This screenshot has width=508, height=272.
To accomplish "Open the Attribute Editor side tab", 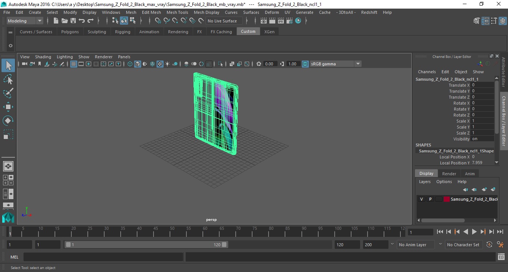I will [504, 72].
